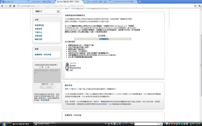The height and width of the screenshot is (126, 202).
Task: Switch to the fourth browser tab
Action: [97, 2]
